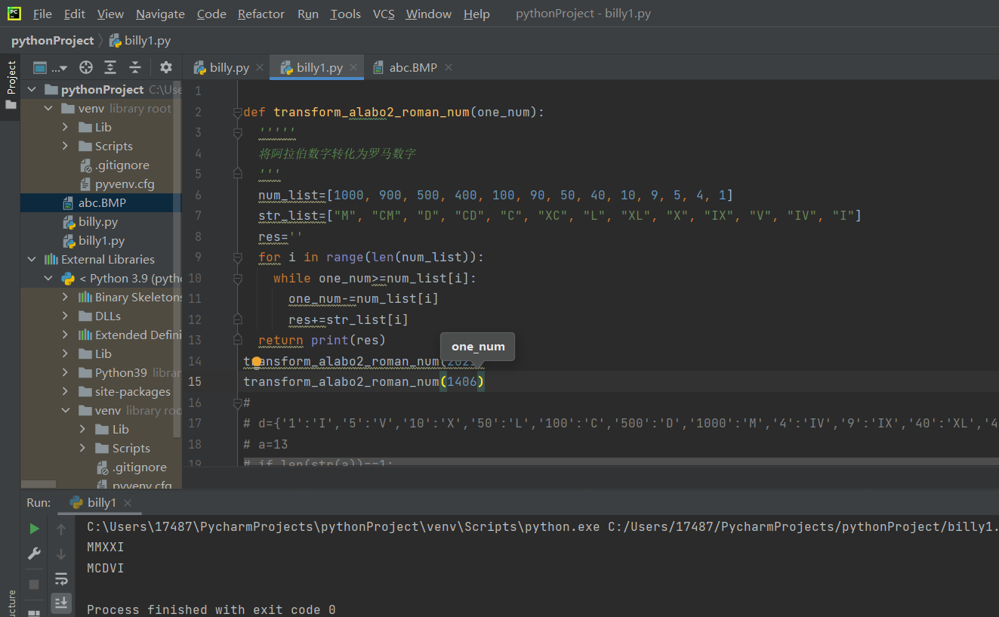Click pythonProject in the navigation breadcrumb
The width and height of the screenshot is (999, 617).
tap(52, 41)
